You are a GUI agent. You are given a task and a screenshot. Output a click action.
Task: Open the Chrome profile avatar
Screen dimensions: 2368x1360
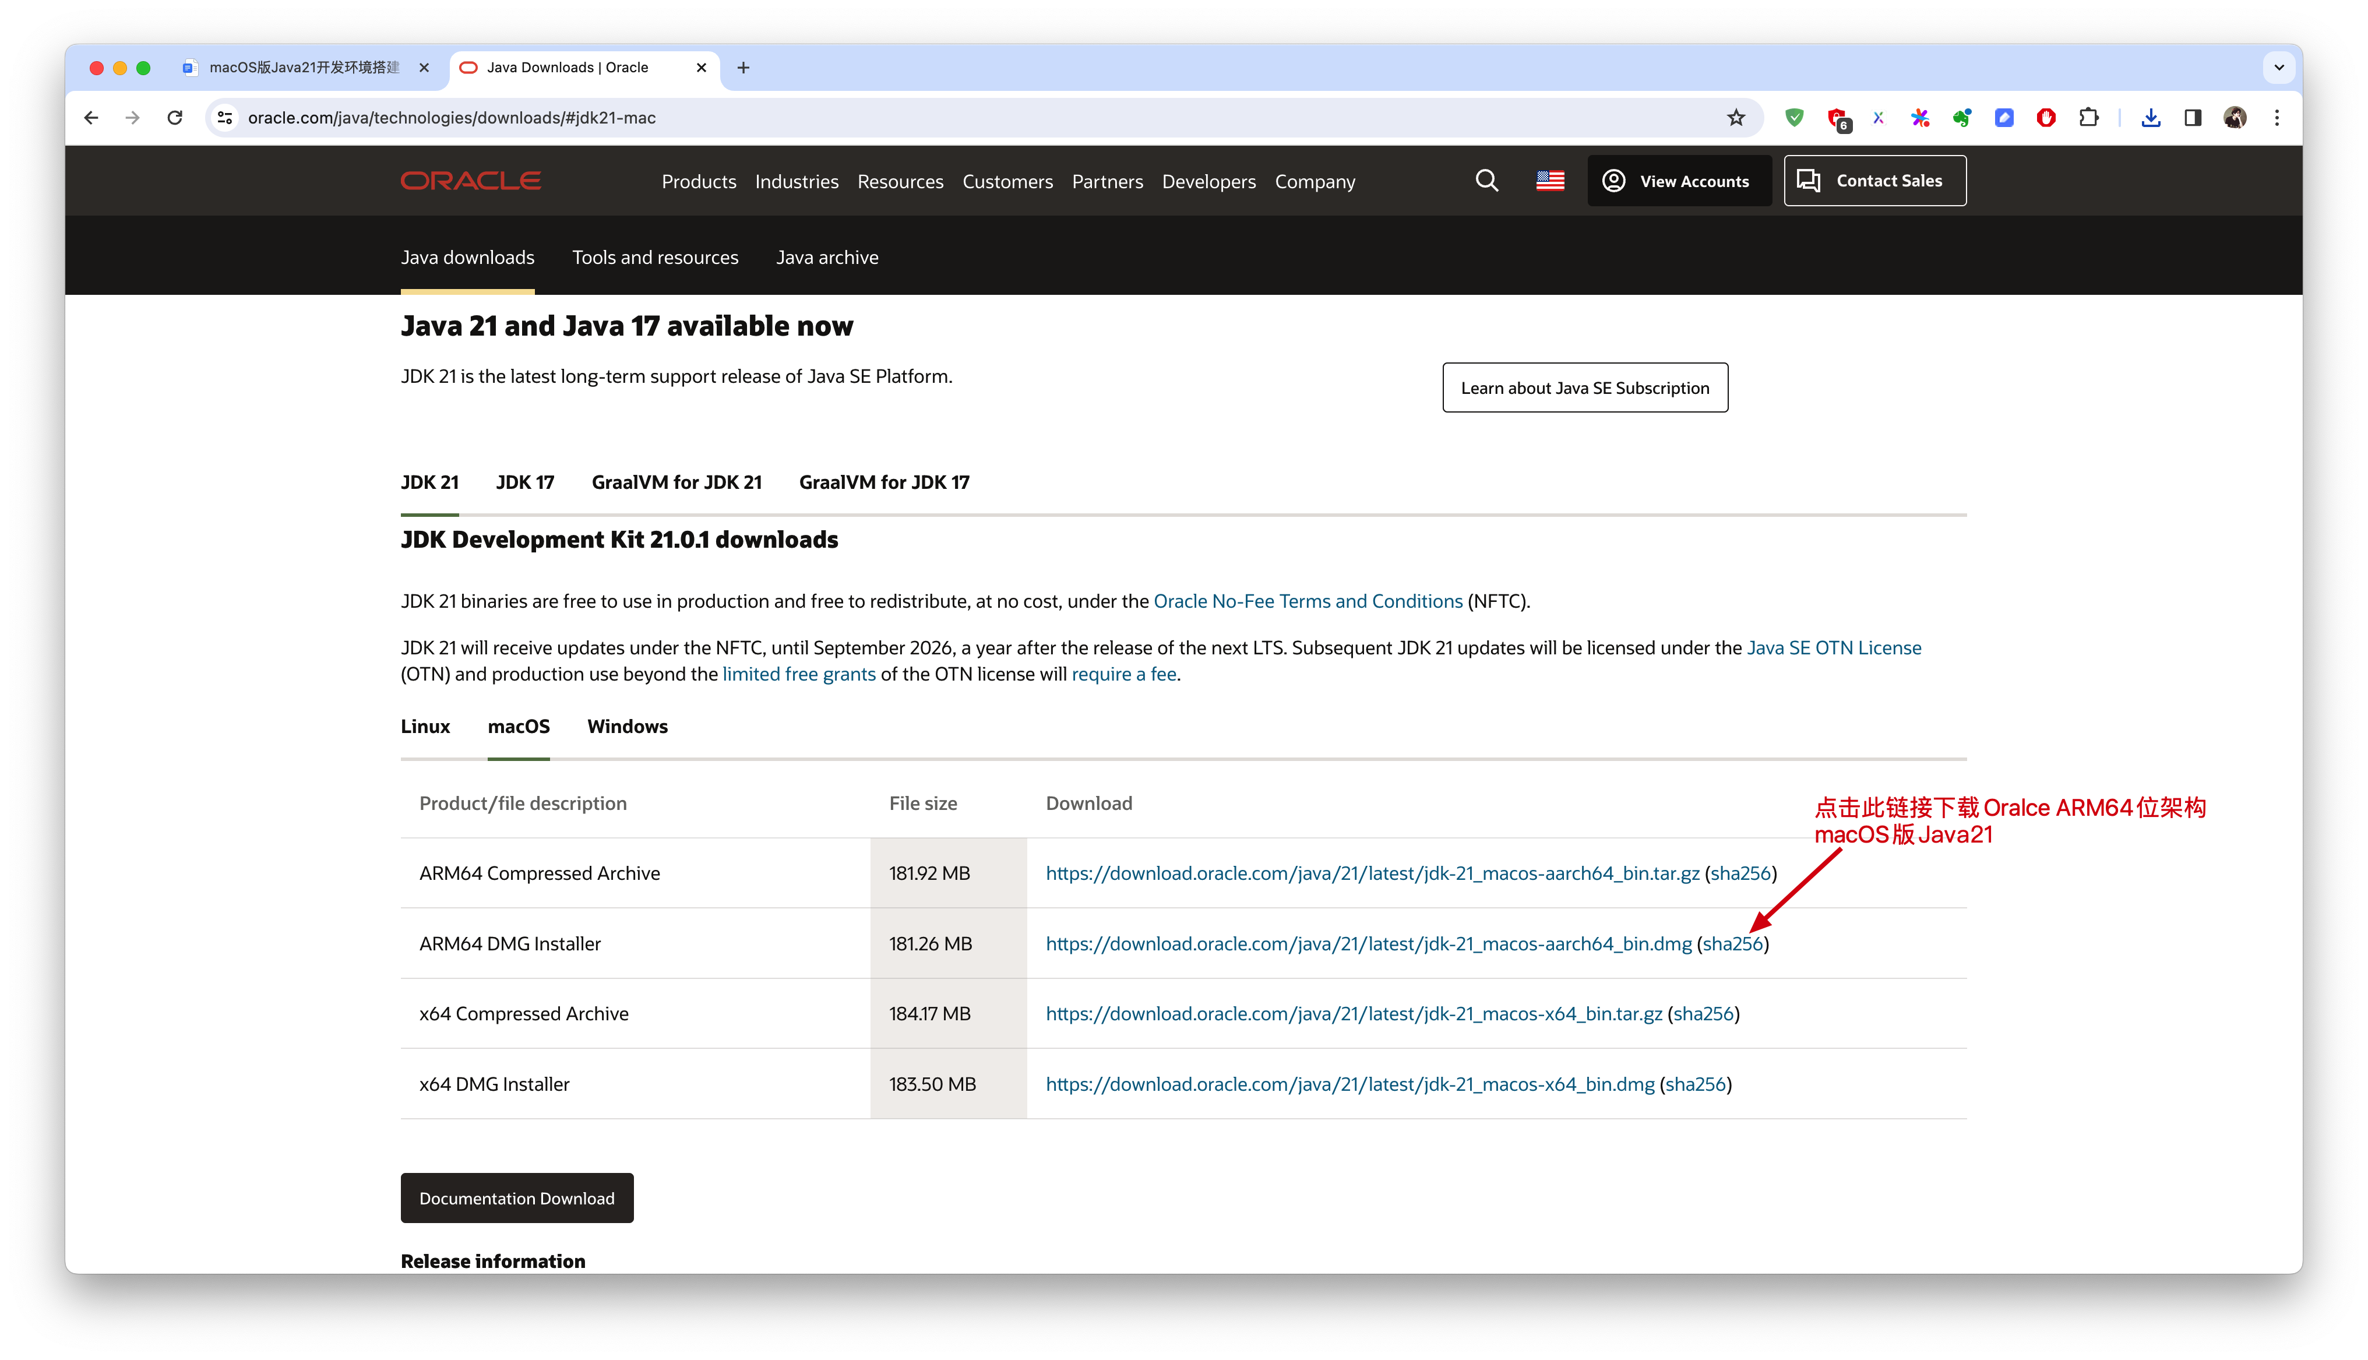[x=2235, y=118]
